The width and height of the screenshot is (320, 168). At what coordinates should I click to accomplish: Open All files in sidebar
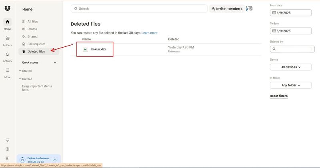click(x=33, y=22)
